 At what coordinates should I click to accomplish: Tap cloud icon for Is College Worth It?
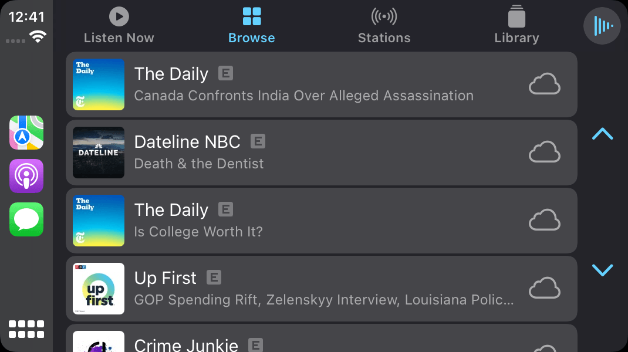pyautogui.click(x=545, y=221)
